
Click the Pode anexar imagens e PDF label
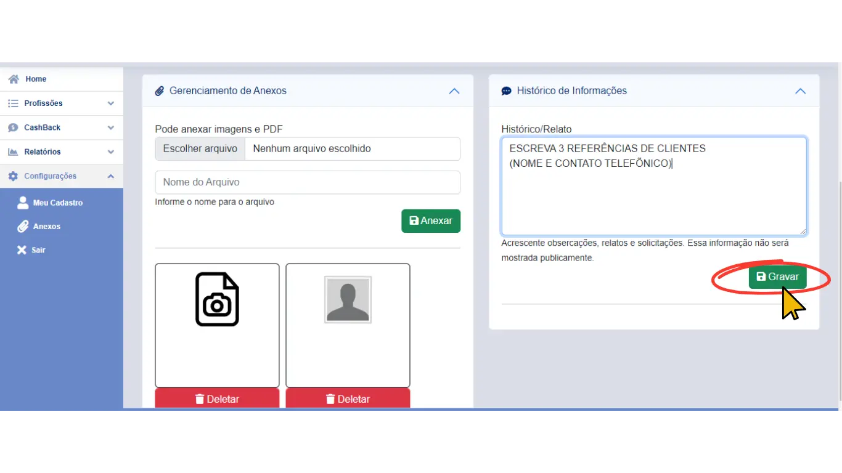tap(219, 129)
